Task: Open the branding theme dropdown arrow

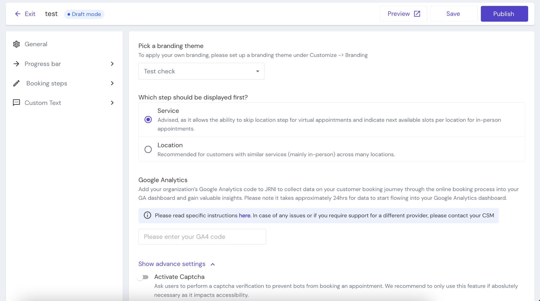Action: (x=258, y=71)
